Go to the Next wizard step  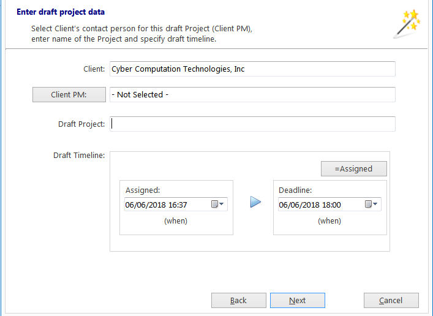[298, 300]
